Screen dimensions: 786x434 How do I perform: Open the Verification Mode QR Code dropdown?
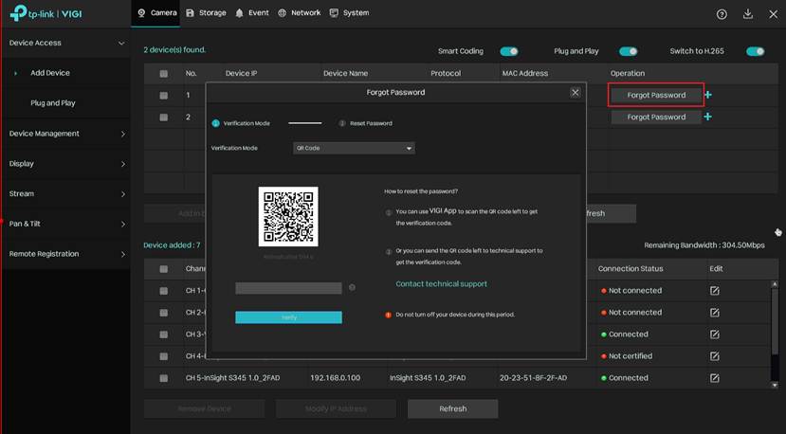click(x=354, y=148)
